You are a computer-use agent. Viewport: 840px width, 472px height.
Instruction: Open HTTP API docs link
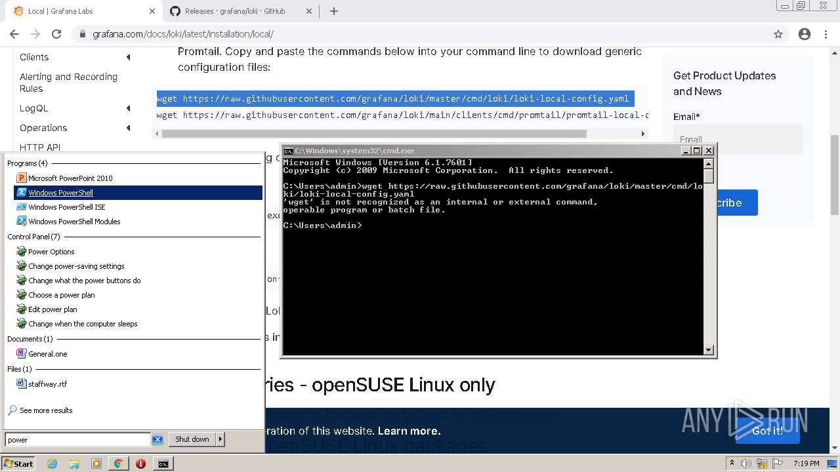click(40, 147)
